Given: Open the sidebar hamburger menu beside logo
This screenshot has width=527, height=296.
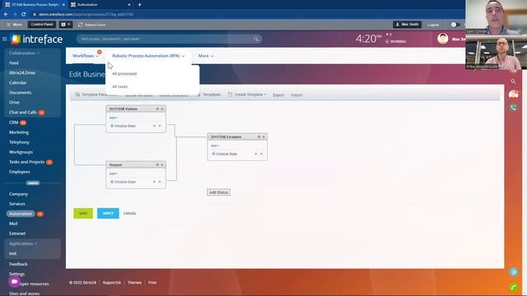Looking at the screenshot, I should pyautogui.click(x=4, y=39).
